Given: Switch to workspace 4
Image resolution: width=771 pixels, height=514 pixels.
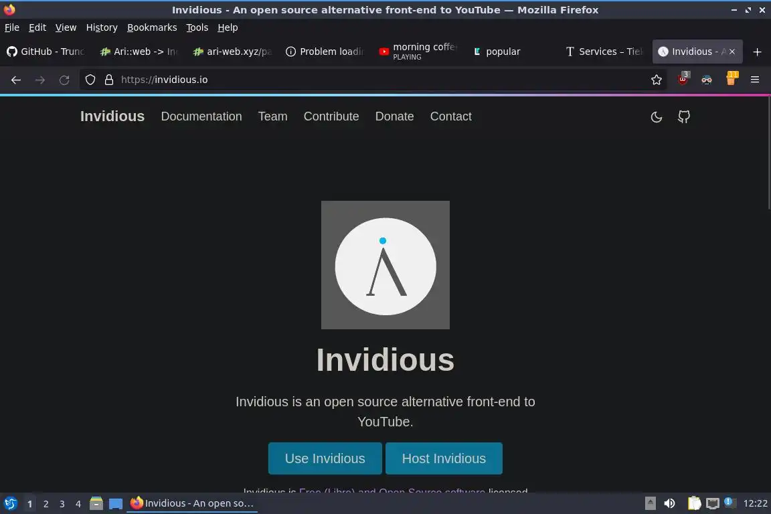Looking at the screenshot, I should [x=78, y=504].
